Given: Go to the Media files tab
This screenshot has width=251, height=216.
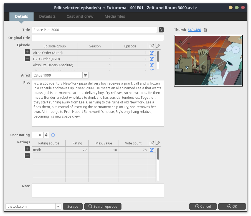Looking at the screenshot, I should click(115, 16).
